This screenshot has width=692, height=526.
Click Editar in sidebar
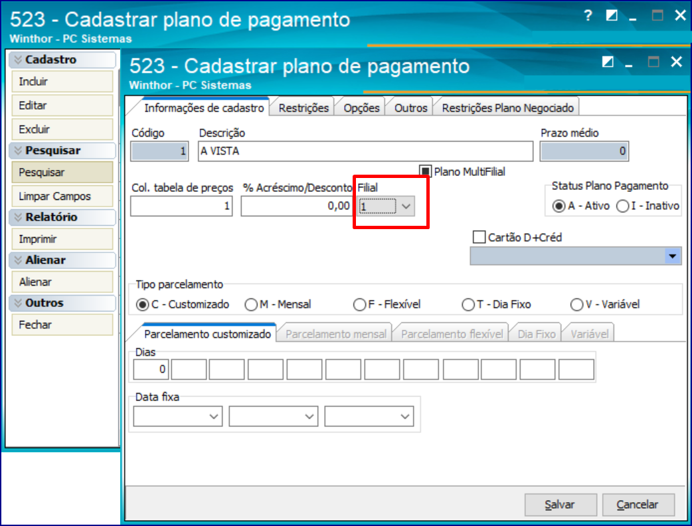[62, 105]
